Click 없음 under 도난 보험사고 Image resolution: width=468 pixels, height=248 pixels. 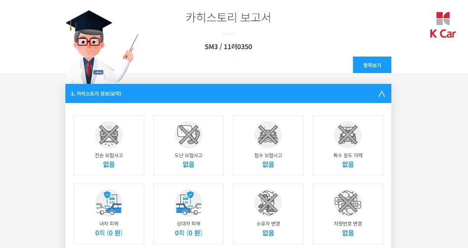pyautogui.click(x=188, y=164)
